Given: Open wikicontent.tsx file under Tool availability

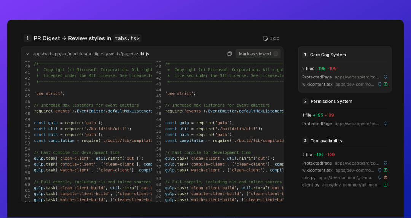Looking at the screenshot, I should pos(317,170).
